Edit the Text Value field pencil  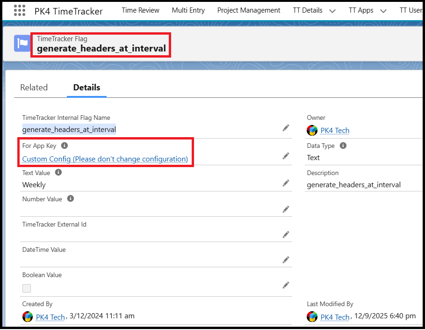286,183
